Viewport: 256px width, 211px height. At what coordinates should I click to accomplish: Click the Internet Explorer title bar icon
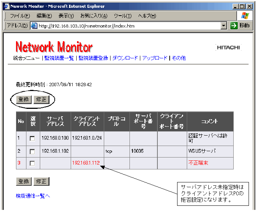click(7, 6)
